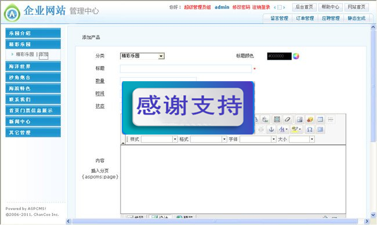377x225 pixels.
Task: Click the find and replace editor icon
Action: (265, 119)
